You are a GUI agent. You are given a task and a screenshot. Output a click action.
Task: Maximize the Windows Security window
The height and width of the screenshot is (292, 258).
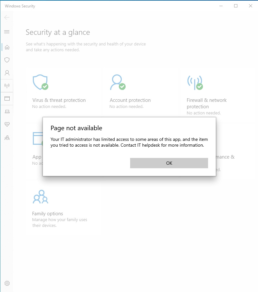(236, 6)
